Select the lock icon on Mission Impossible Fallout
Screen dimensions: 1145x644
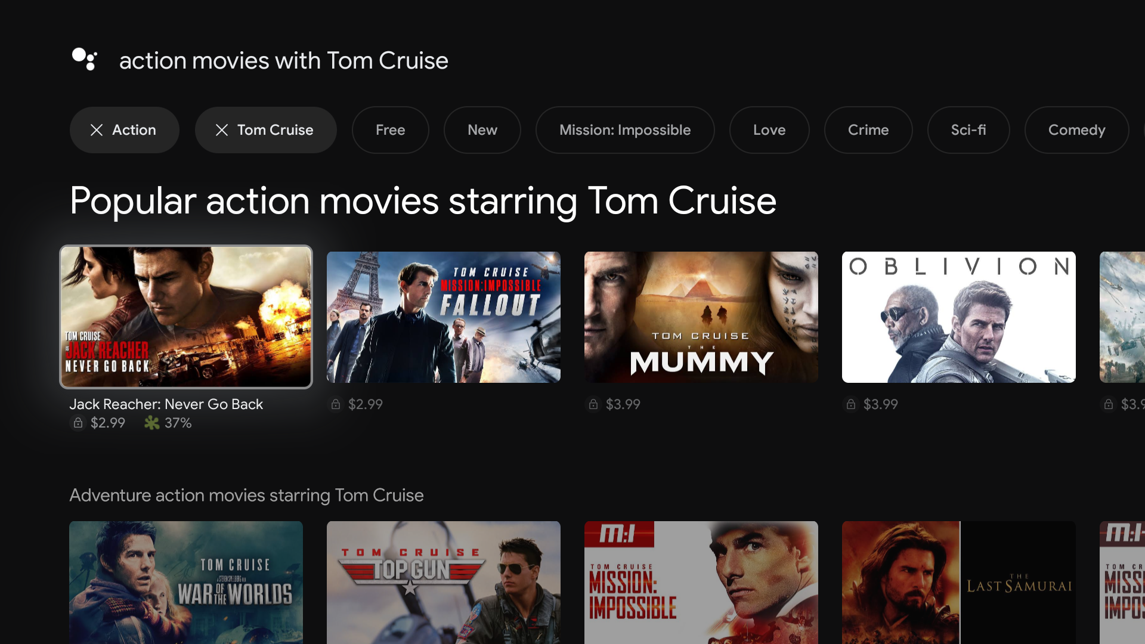click(336, 404)
